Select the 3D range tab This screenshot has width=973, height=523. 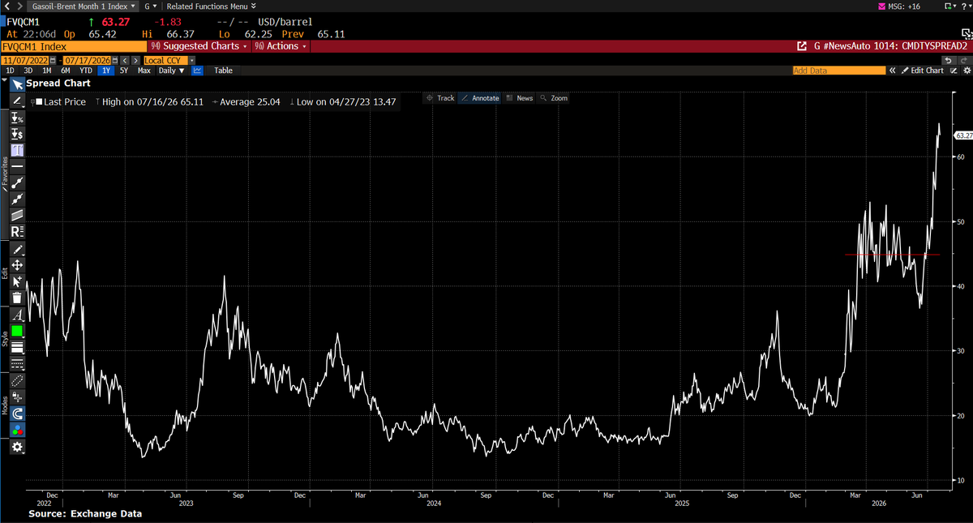(x=28, y=71)
